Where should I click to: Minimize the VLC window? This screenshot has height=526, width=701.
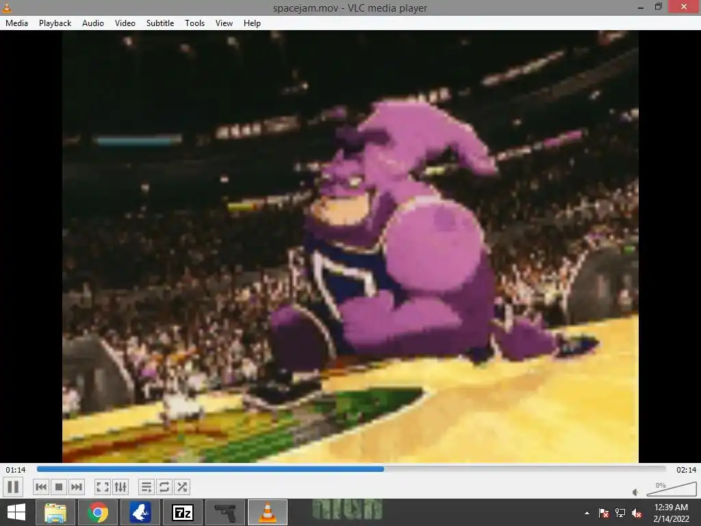tap(641, 7)
